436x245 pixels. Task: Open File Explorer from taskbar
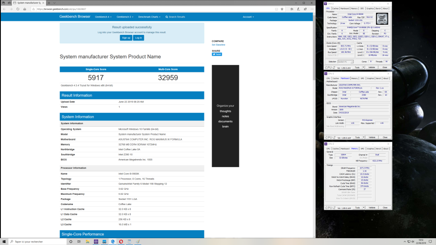click(88, 242)
